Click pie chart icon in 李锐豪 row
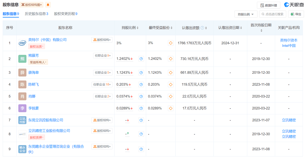Screen dimensions: 308x161 [x=141, y=108]
